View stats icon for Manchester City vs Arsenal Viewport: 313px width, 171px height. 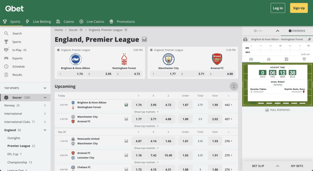point(126,119)
